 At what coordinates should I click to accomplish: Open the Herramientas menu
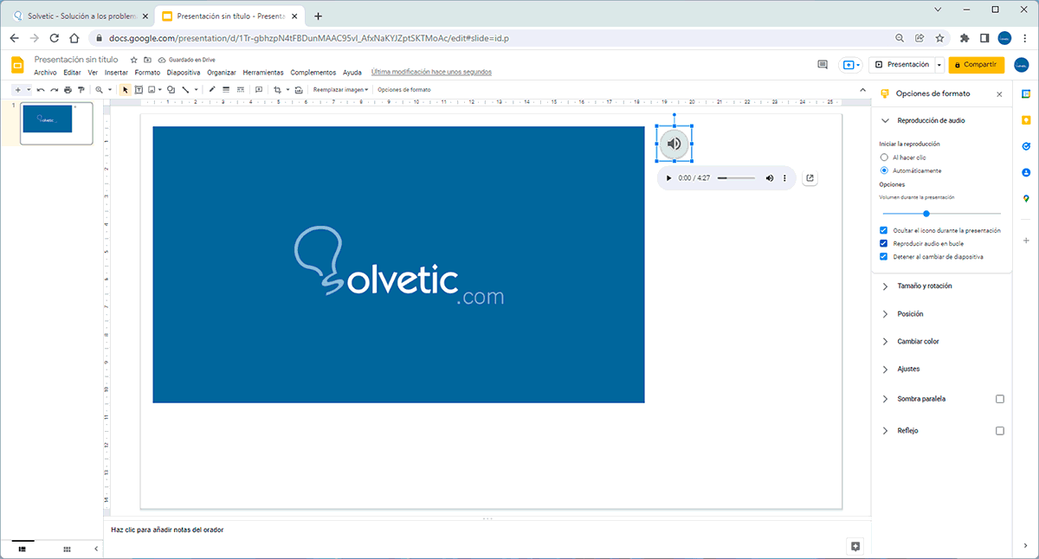click(263, 73)
